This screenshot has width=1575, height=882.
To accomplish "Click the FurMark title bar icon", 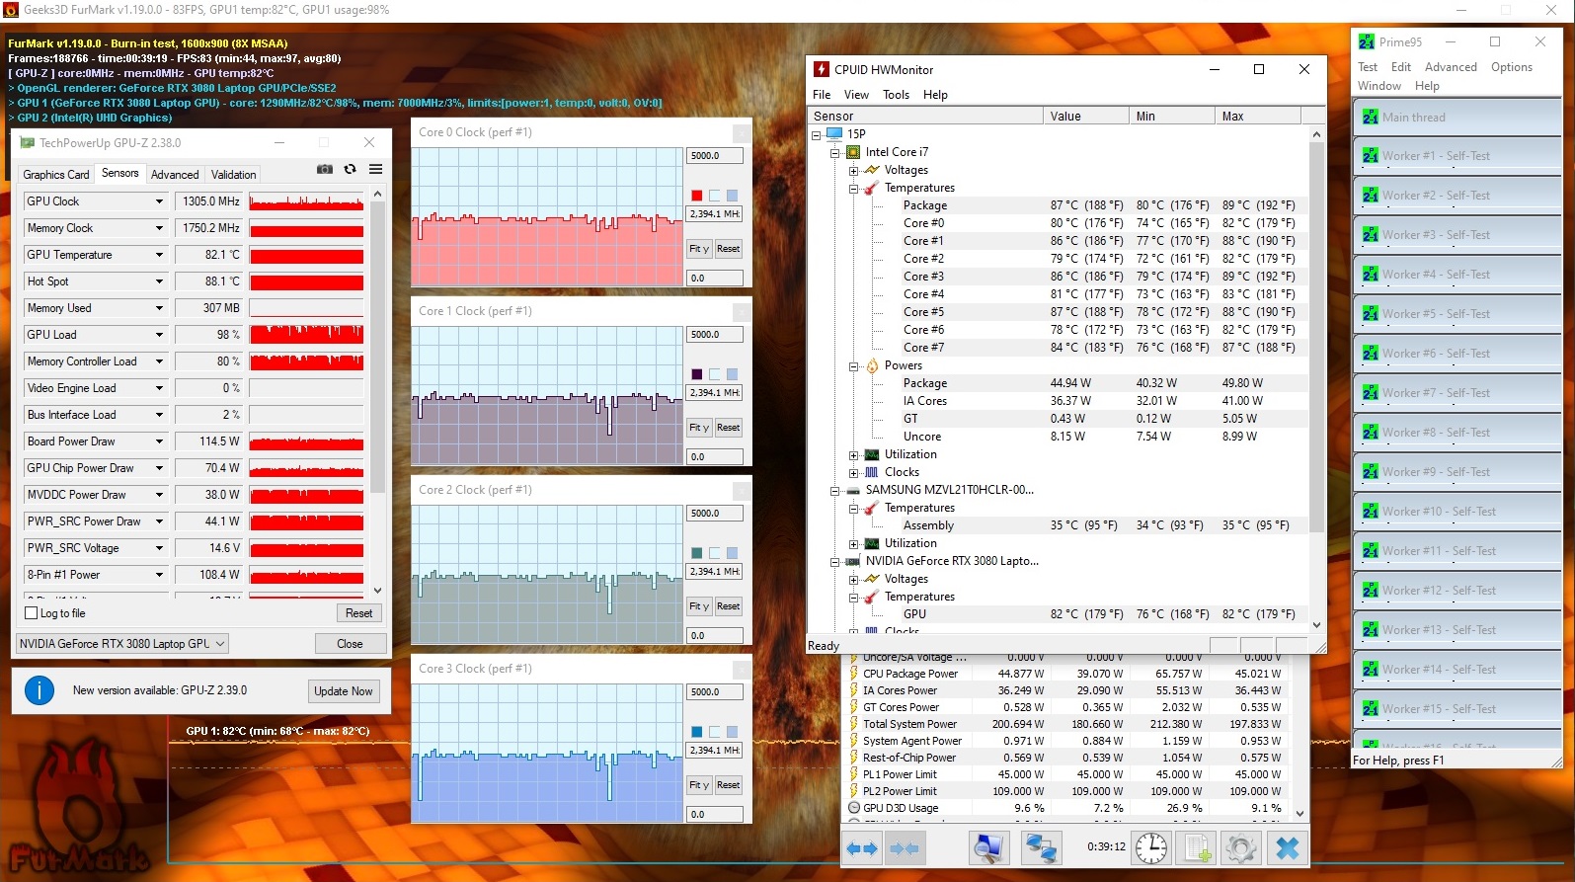I will [x=11, y=10].
